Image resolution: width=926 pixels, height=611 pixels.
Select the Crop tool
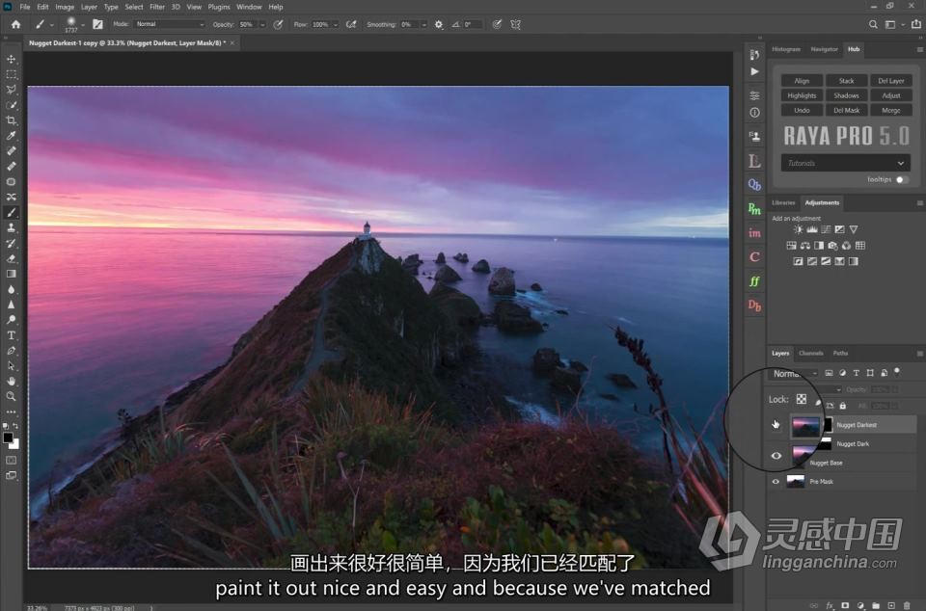click(x=12, y=120)
